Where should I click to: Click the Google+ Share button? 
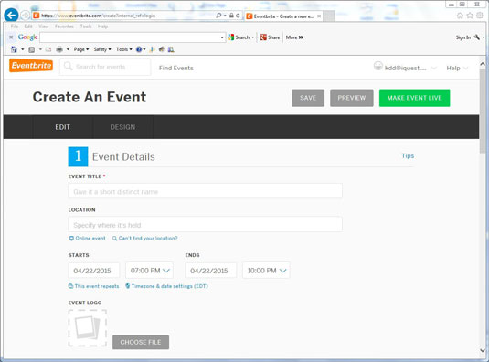click(x=270, y=37)
